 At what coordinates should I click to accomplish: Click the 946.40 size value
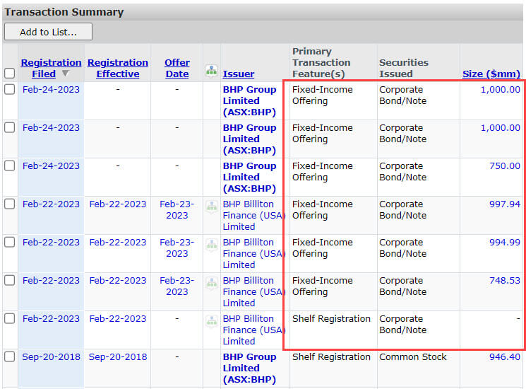[505, 356]
